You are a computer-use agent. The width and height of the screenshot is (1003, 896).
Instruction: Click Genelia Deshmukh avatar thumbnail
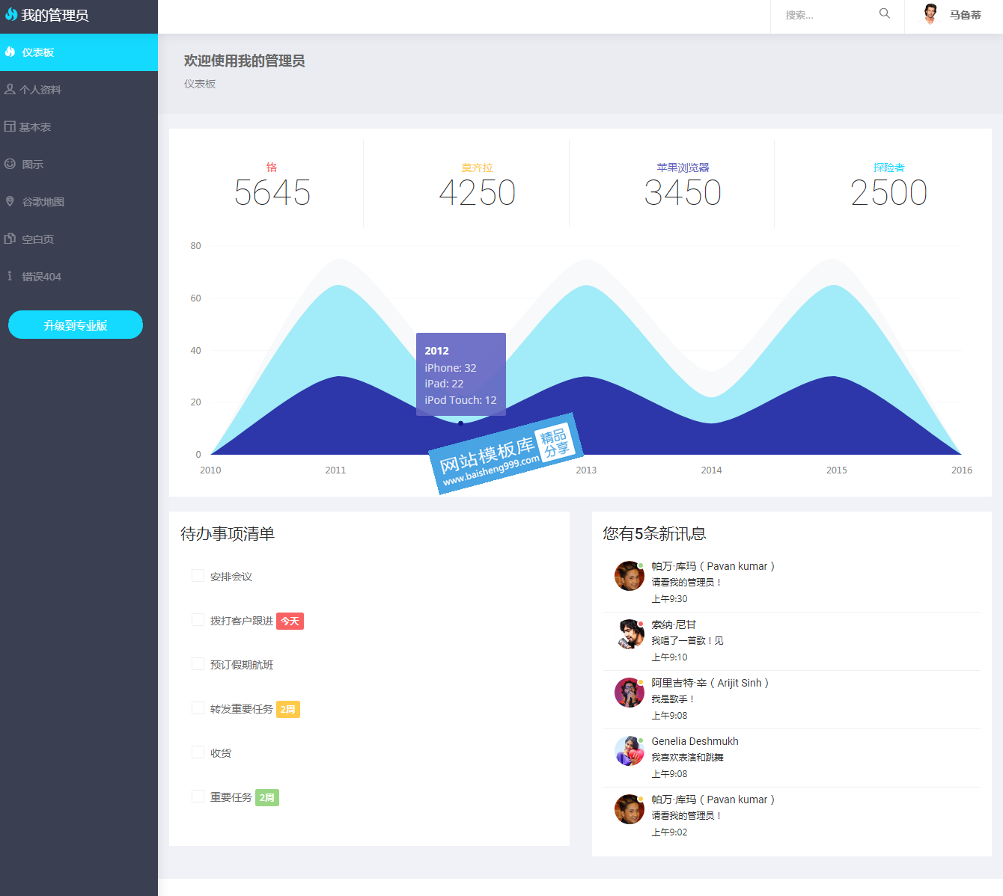(x=629, y=751)
